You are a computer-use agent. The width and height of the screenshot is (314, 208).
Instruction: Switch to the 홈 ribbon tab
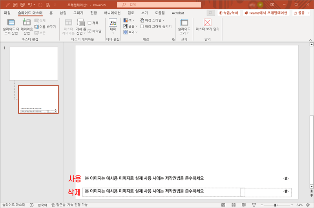[51, 13]
